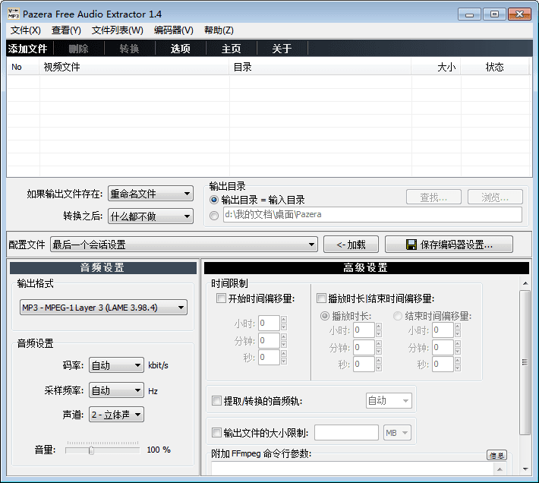The image size is (539, 483).
Task: Click the output file size limit field
Action: pos(346,432)
